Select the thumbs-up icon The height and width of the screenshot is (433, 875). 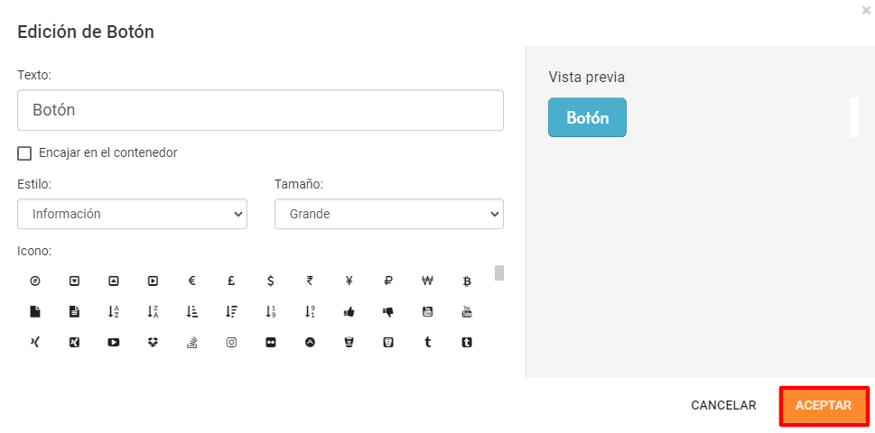point(349,312)
